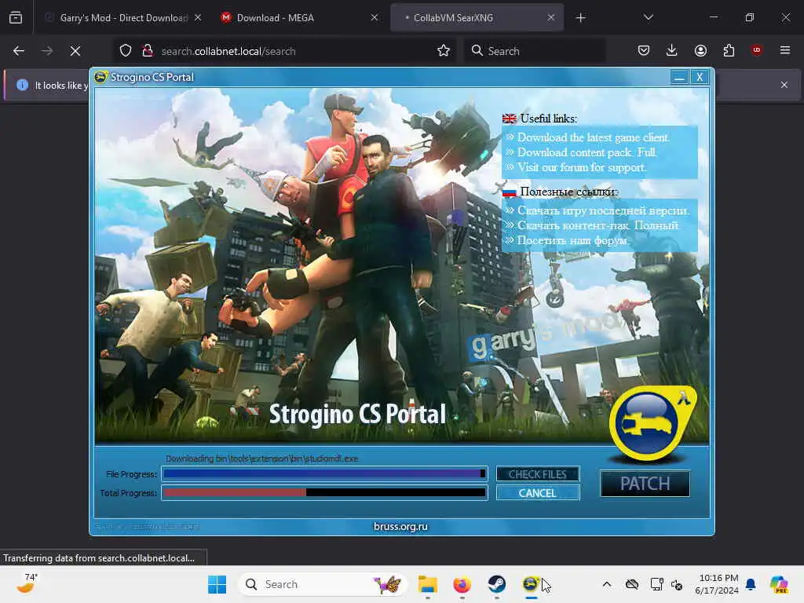Bookmark this page with the star
This screenshot has height=603, width=804.
coord(444,50)
